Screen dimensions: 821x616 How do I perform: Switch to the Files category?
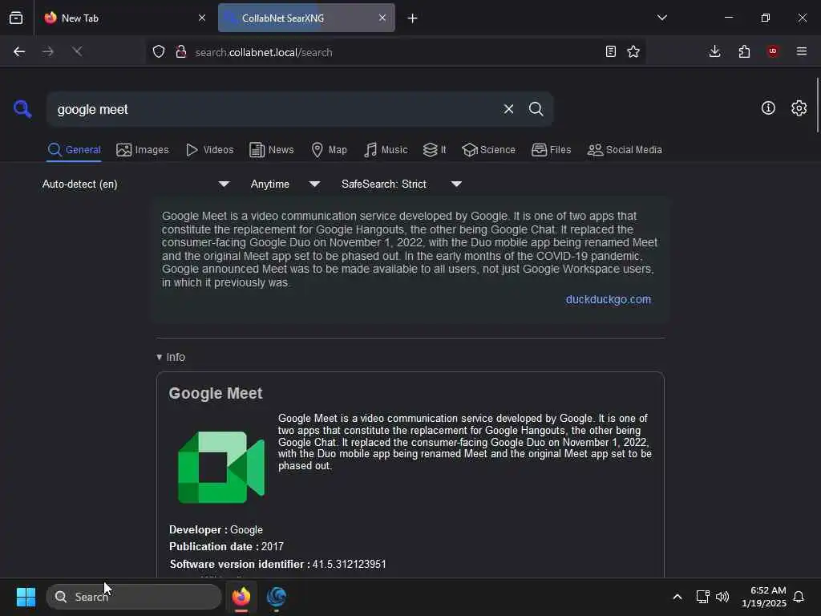(551, 150)
